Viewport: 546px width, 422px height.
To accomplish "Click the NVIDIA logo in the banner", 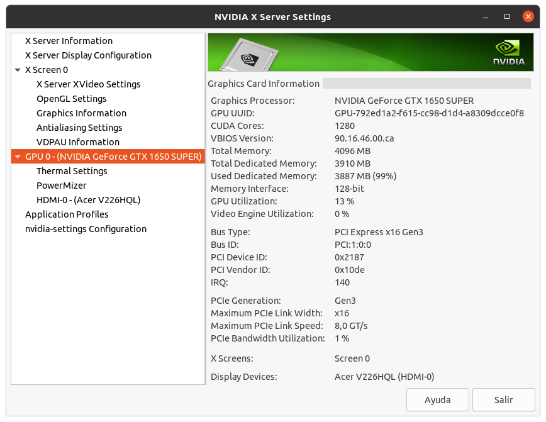I will pos(510,53).
